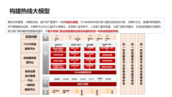172x97 pixels.
Task: Select the 12345热线服务平台 box
Action: (x=30, y=46)
